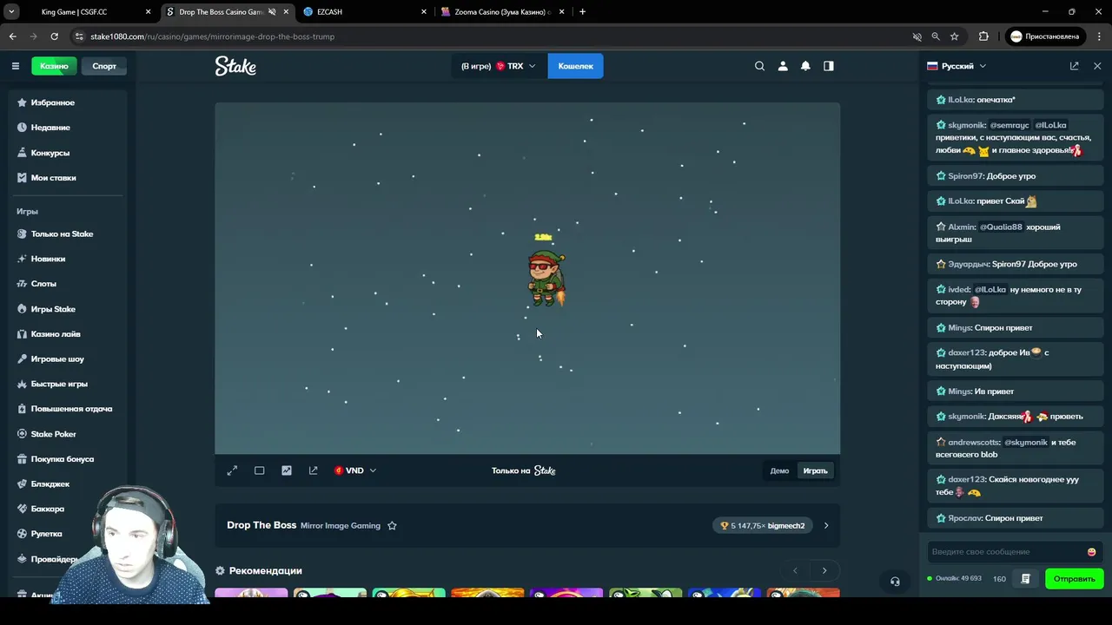Image resolution: width=1112 pixels, height=625 pixels.
Task: Toggle the chat sidebar panel icon
Action: point(829,66)
